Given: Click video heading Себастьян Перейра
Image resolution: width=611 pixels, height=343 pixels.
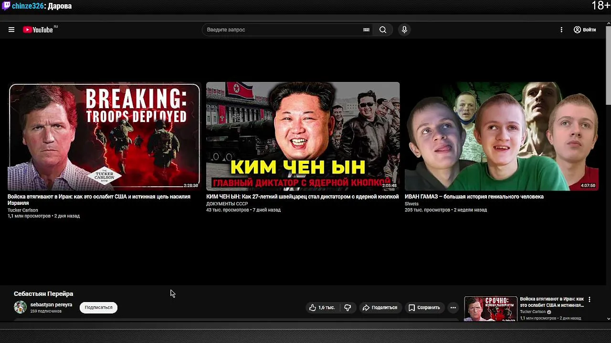Looking at the screenshot, I should pyautogui.click(x=43, y=294).
